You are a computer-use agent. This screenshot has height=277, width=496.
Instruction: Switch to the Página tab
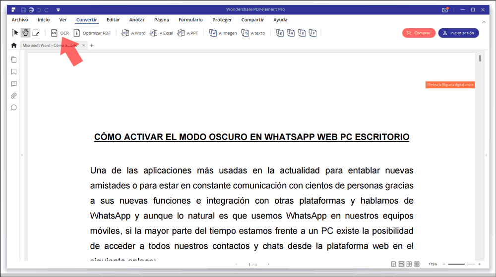[x=161, y=20]
